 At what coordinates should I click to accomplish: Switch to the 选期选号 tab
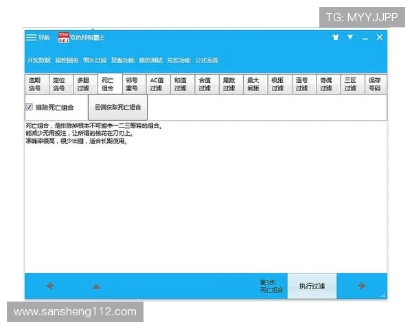pos(37,84)
